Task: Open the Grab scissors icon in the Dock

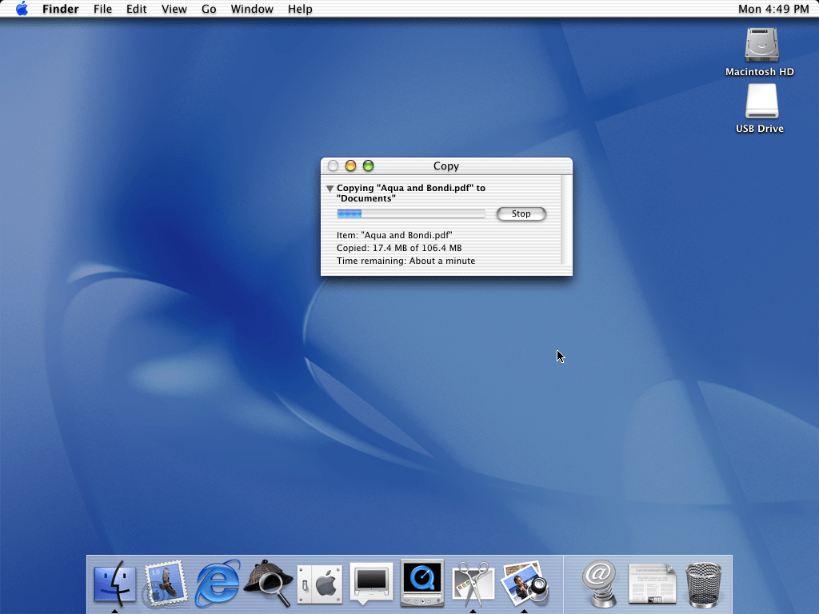Action: tap(473, 584)
